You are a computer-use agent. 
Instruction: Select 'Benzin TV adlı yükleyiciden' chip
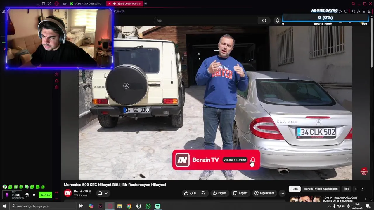point(321,189)
